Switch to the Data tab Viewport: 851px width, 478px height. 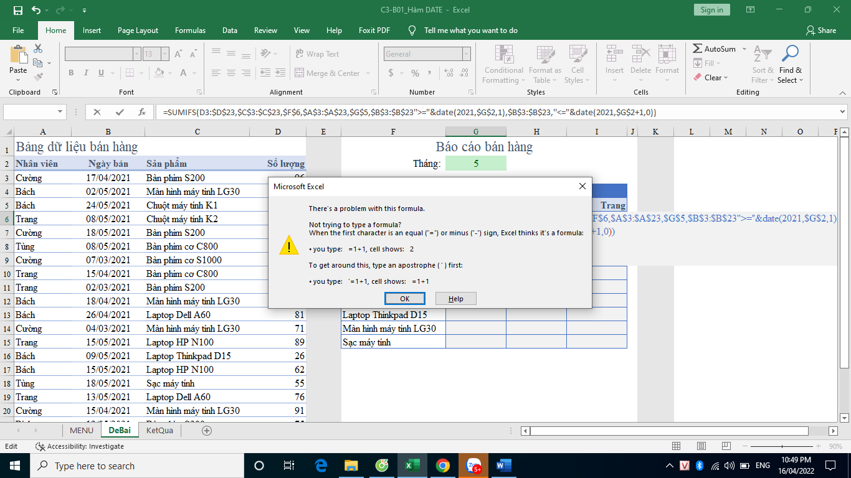tap(230, 30)
